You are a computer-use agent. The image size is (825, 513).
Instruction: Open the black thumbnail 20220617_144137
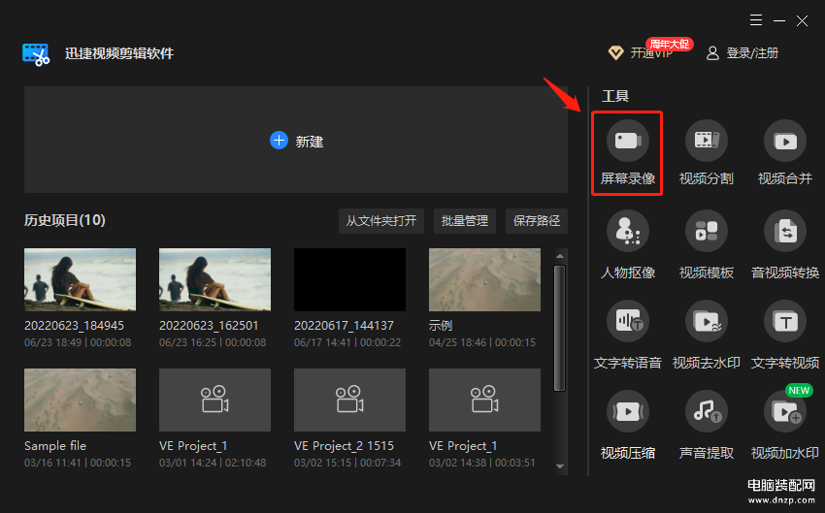click(349, 279)
